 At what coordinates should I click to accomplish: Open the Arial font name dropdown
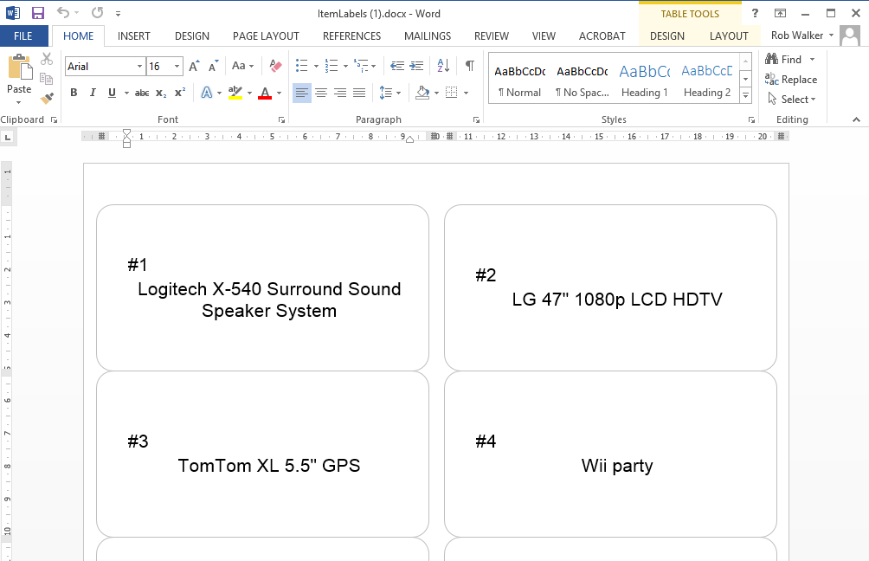(x=139, y=67)
